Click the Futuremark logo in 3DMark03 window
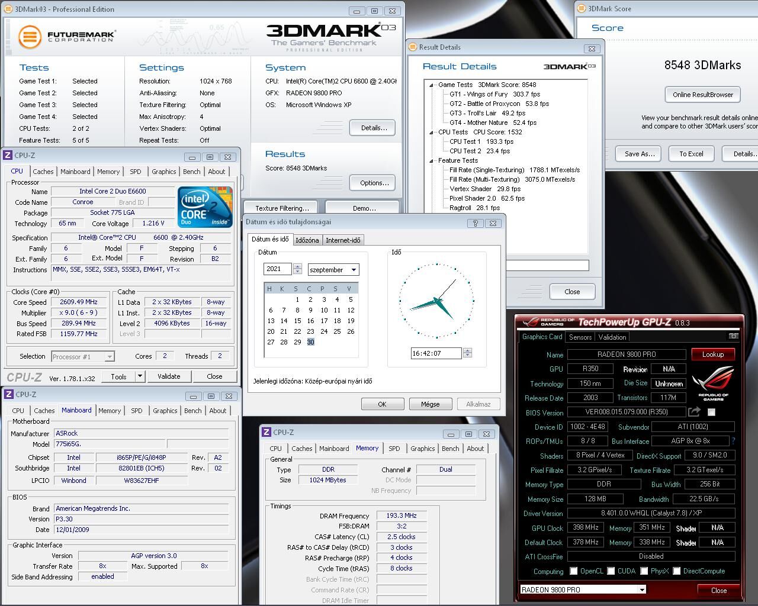This screenshot has width=758, height=606. [66, 37]
